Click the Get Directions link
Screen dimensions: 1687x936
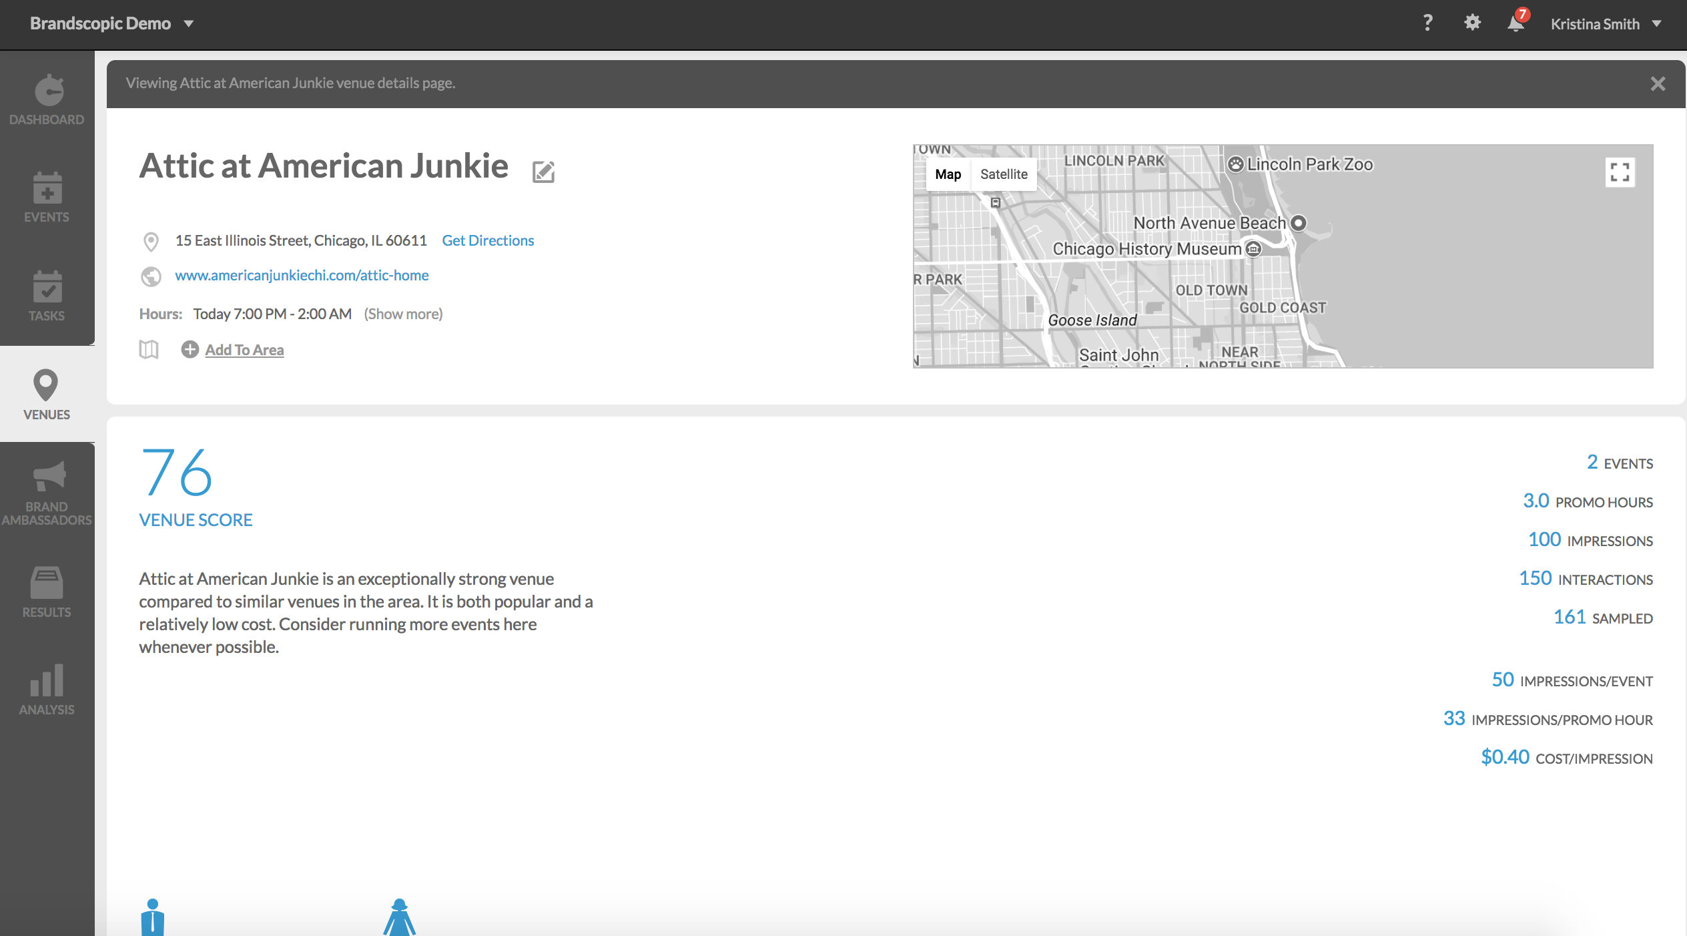(x=488, y=240)
